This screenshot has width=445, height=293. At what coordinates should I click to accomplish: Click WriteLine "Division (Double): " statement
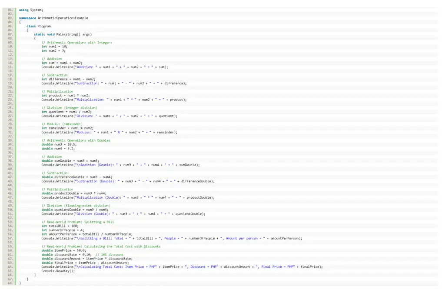(123, 214)
